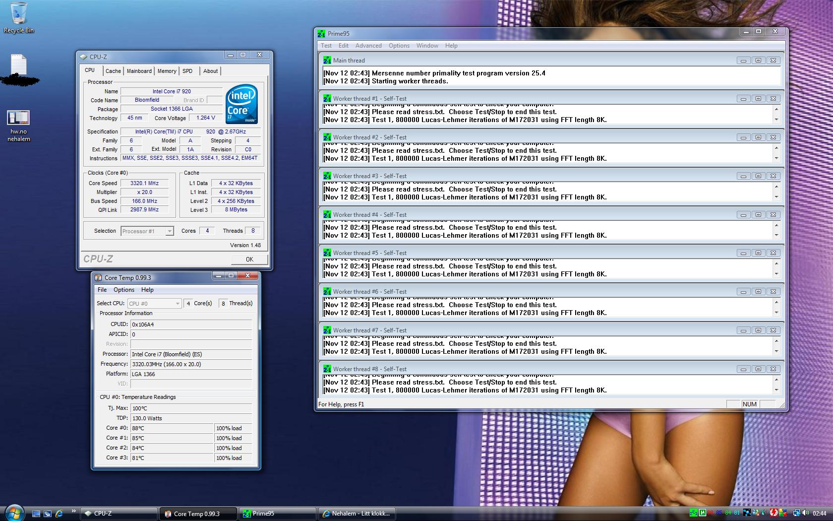Click Worker thread #8 window icon
The width and height of the screenshot is (833, 521).
click(x=327, y=369)
